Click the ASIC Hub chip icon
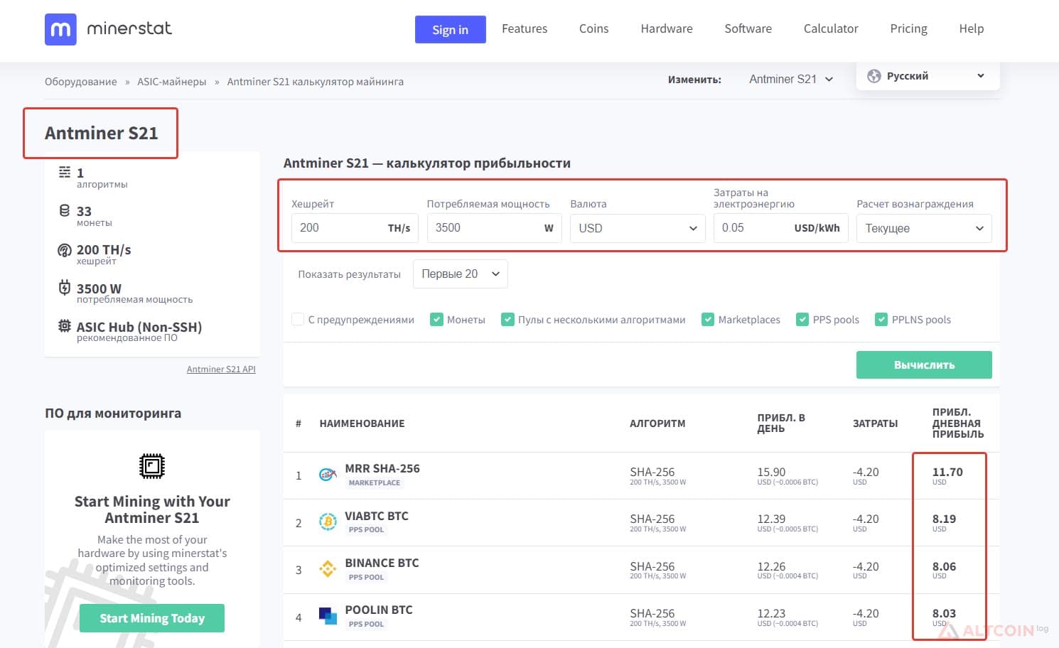1059x648 pixels. click(65, 327)
